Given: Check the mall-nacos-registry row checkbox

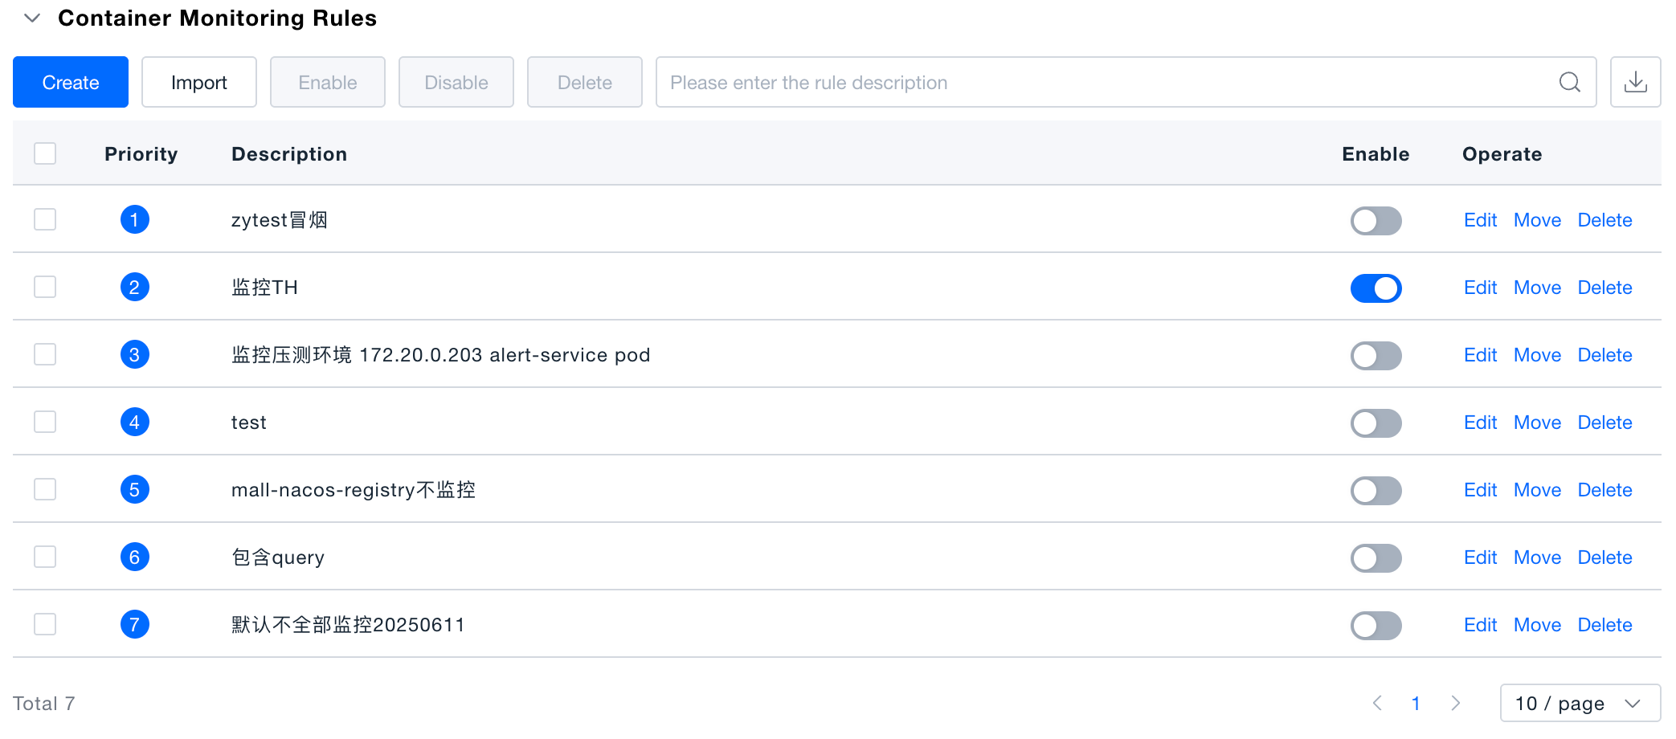Looking at the screenshot, I should click(45, 489).
